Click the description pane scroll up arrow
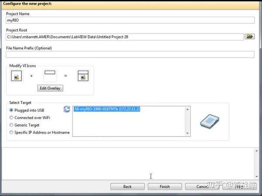262x196 pixels. pyautogui.click(x=257, y=151)
